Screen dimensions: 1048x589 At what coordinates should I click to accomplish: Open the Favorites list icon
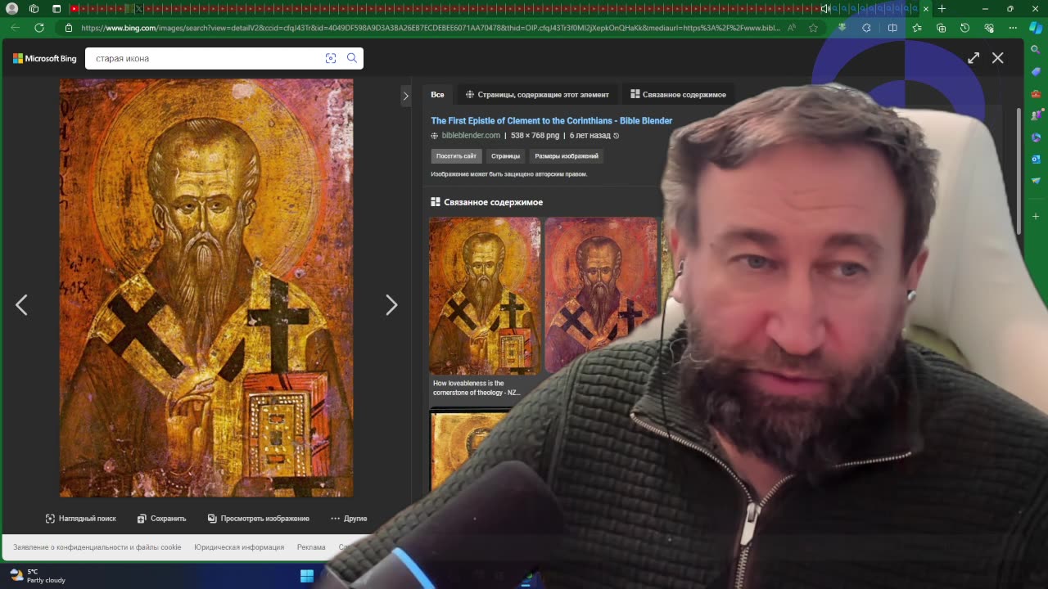coord(917,28)
